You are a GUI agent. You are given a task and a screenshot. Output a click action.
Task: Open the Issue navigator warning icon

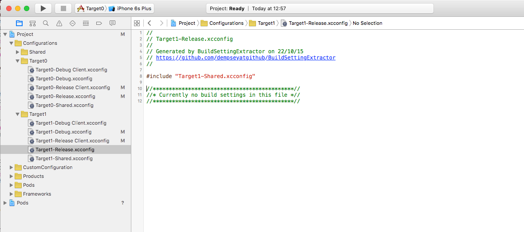[59, 23]
